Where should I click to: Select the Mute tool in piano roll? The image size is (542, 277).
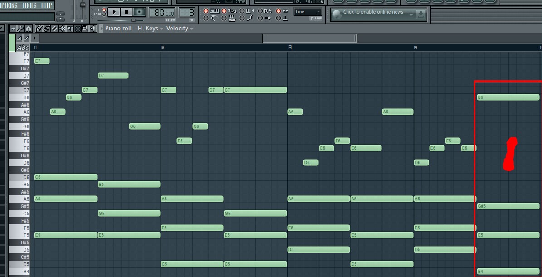(62, 29)
